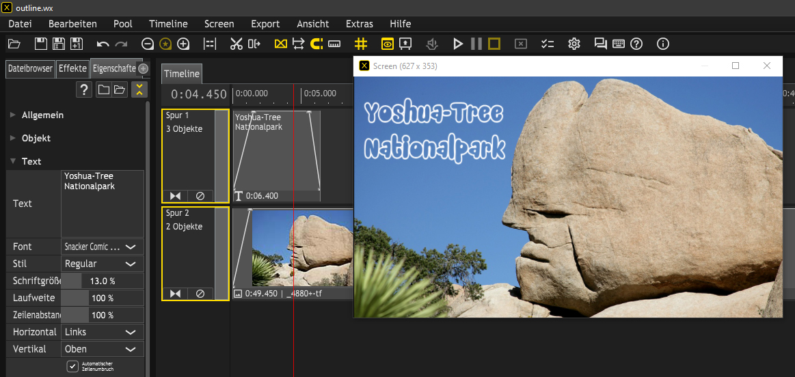This screenshot has height=377, width=795.
Task: Click the Save As floppy icon
Action: [x=59, y=44]
